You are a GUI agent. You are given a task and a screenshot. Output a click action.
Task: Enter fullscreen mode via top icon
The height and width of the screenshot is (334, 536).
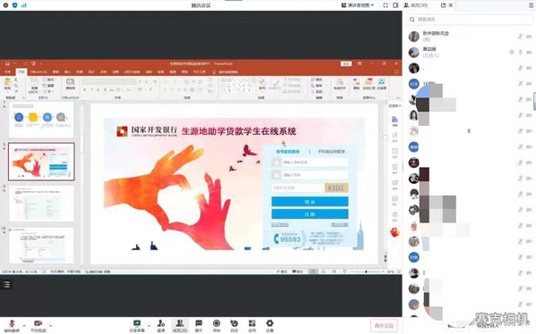[x=386, y=5]
